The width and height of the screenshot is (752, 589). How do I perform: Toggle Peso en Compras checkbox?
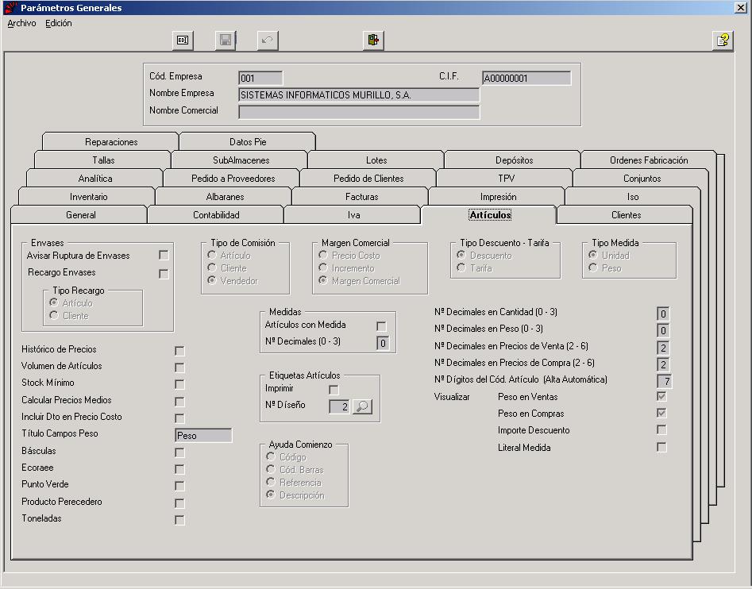point(661,413)
